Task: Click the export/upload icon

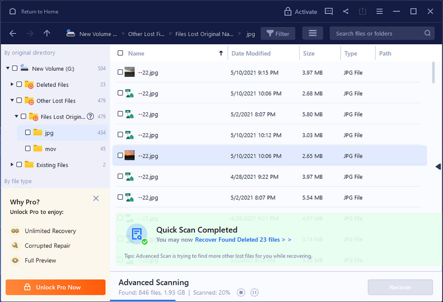Action: tap(362, 11)
